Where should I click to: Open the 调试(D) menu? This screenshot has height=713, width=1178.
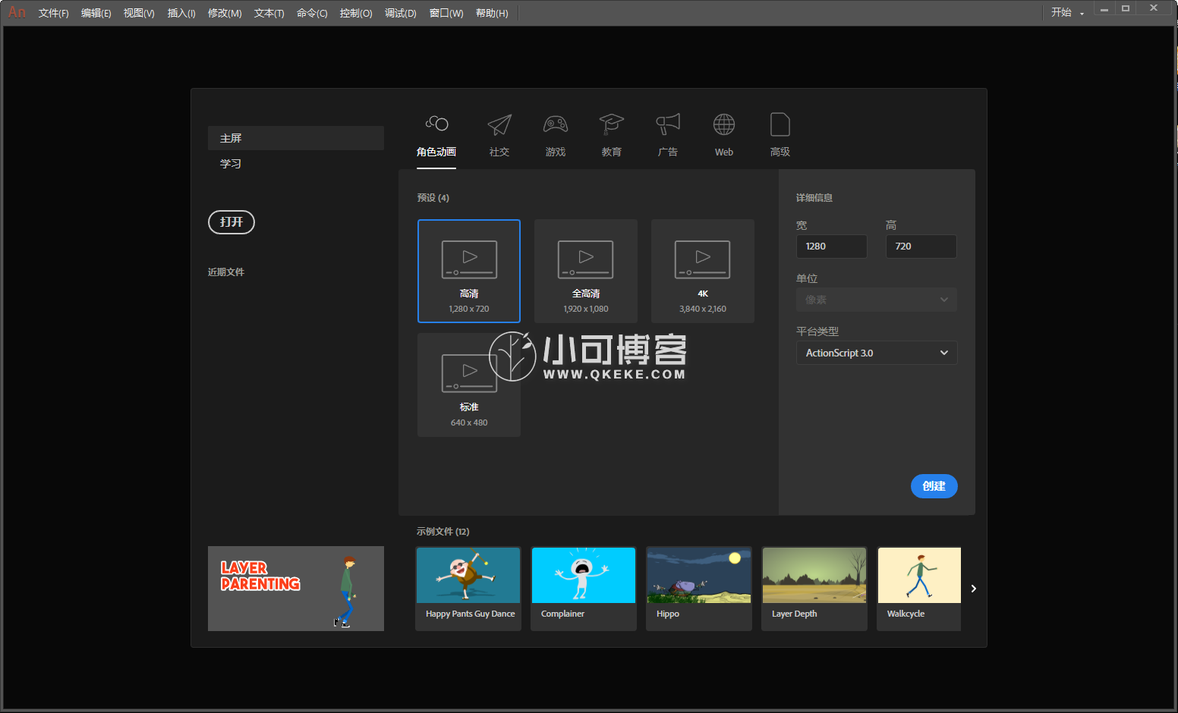click(400, 13)
